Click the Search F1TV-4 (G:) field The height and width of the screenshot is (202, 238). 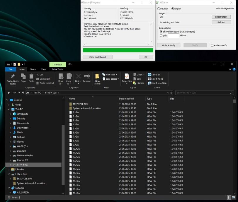tap(203, 93)
